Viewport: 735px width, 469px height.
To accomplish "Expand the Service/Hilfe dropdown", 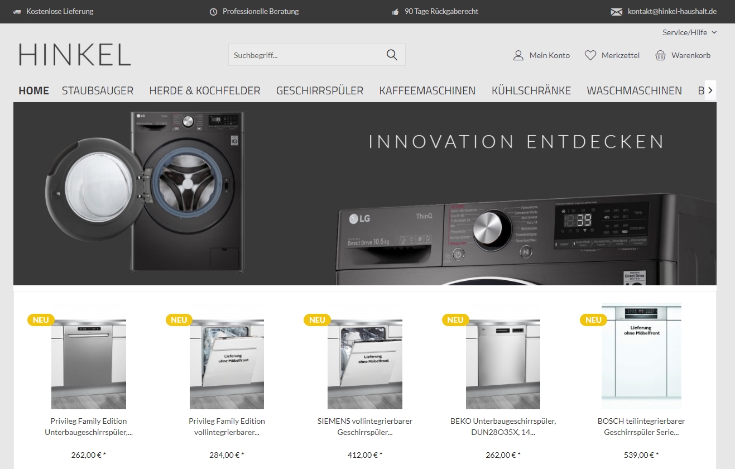I will (689, 32).
